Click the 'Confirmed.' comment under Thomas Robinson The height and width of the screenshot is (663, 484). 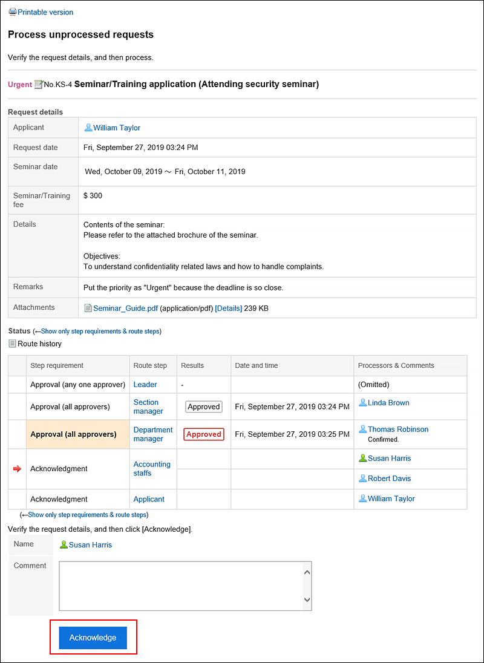384,439
